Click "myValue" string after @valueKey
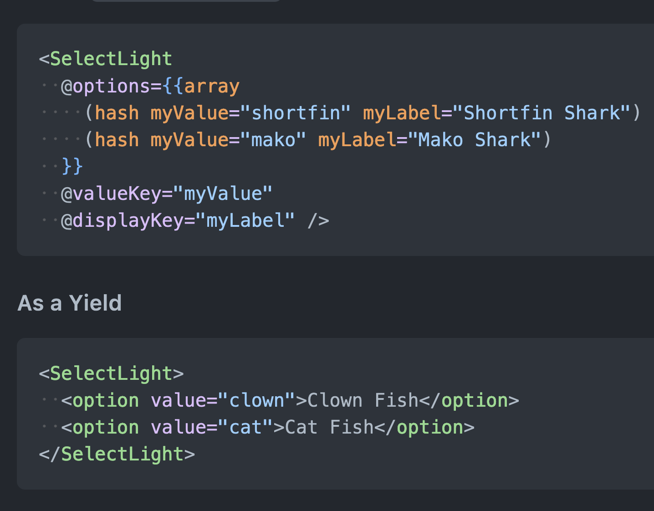The width and height of the screenshot is (654, 511). (x=223, y=194)
